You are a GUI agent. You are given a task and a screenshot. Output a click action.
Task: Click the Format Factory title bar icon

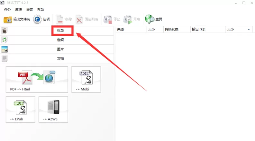(x=2, y=3)
